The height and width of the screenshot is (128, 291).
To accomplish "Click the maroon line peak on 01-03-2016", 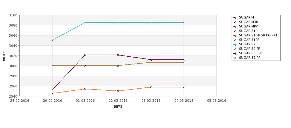I will [85, 55].
